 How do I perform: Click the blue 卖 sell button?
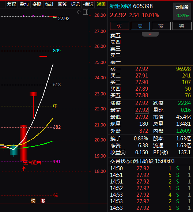pos(140,26)
